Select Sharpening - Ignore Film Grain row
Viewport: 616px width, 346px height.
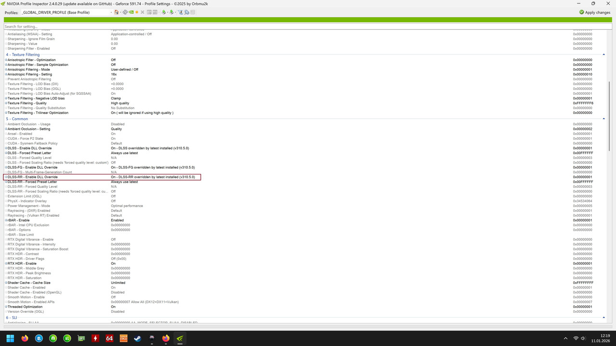306,39
